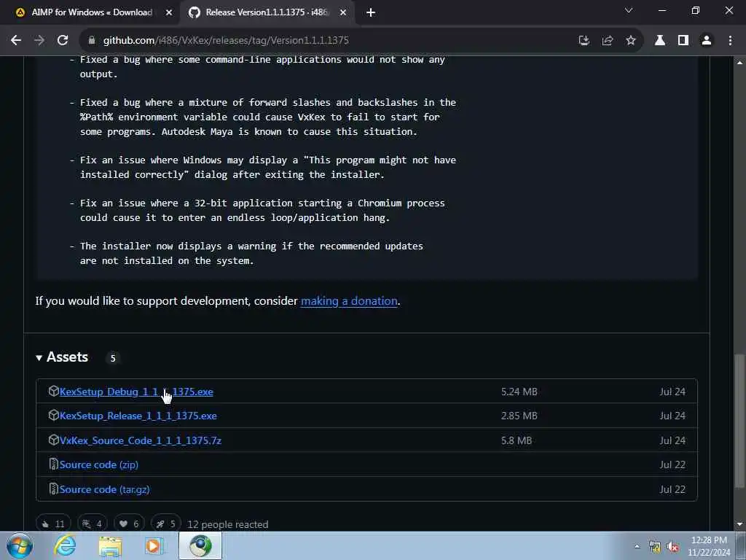Screen dimensions: 746x560
Task: Click the package icon beside VxKex_Source_Code
Action: [x=54, y=440]
